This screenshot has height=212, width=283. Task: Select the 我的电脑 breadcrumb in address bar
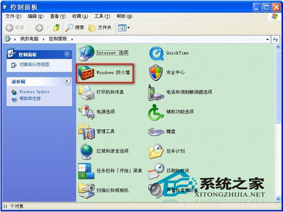(x=29, y=39)
